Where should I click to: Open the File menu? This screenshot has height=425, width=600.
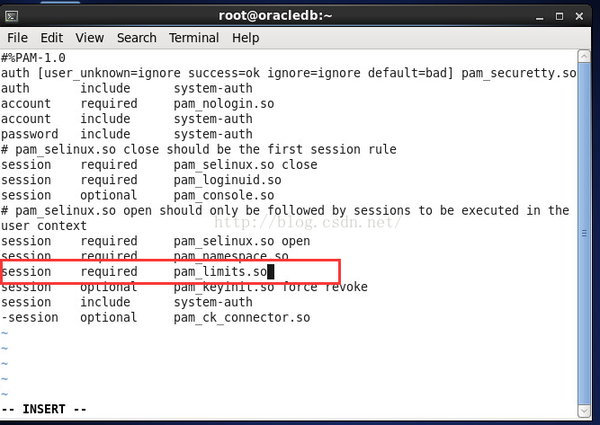click(x=17, y=38)
